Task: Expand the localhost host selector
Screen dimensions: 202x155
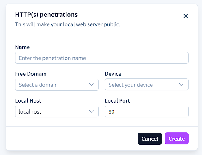Action: (57, 111)
